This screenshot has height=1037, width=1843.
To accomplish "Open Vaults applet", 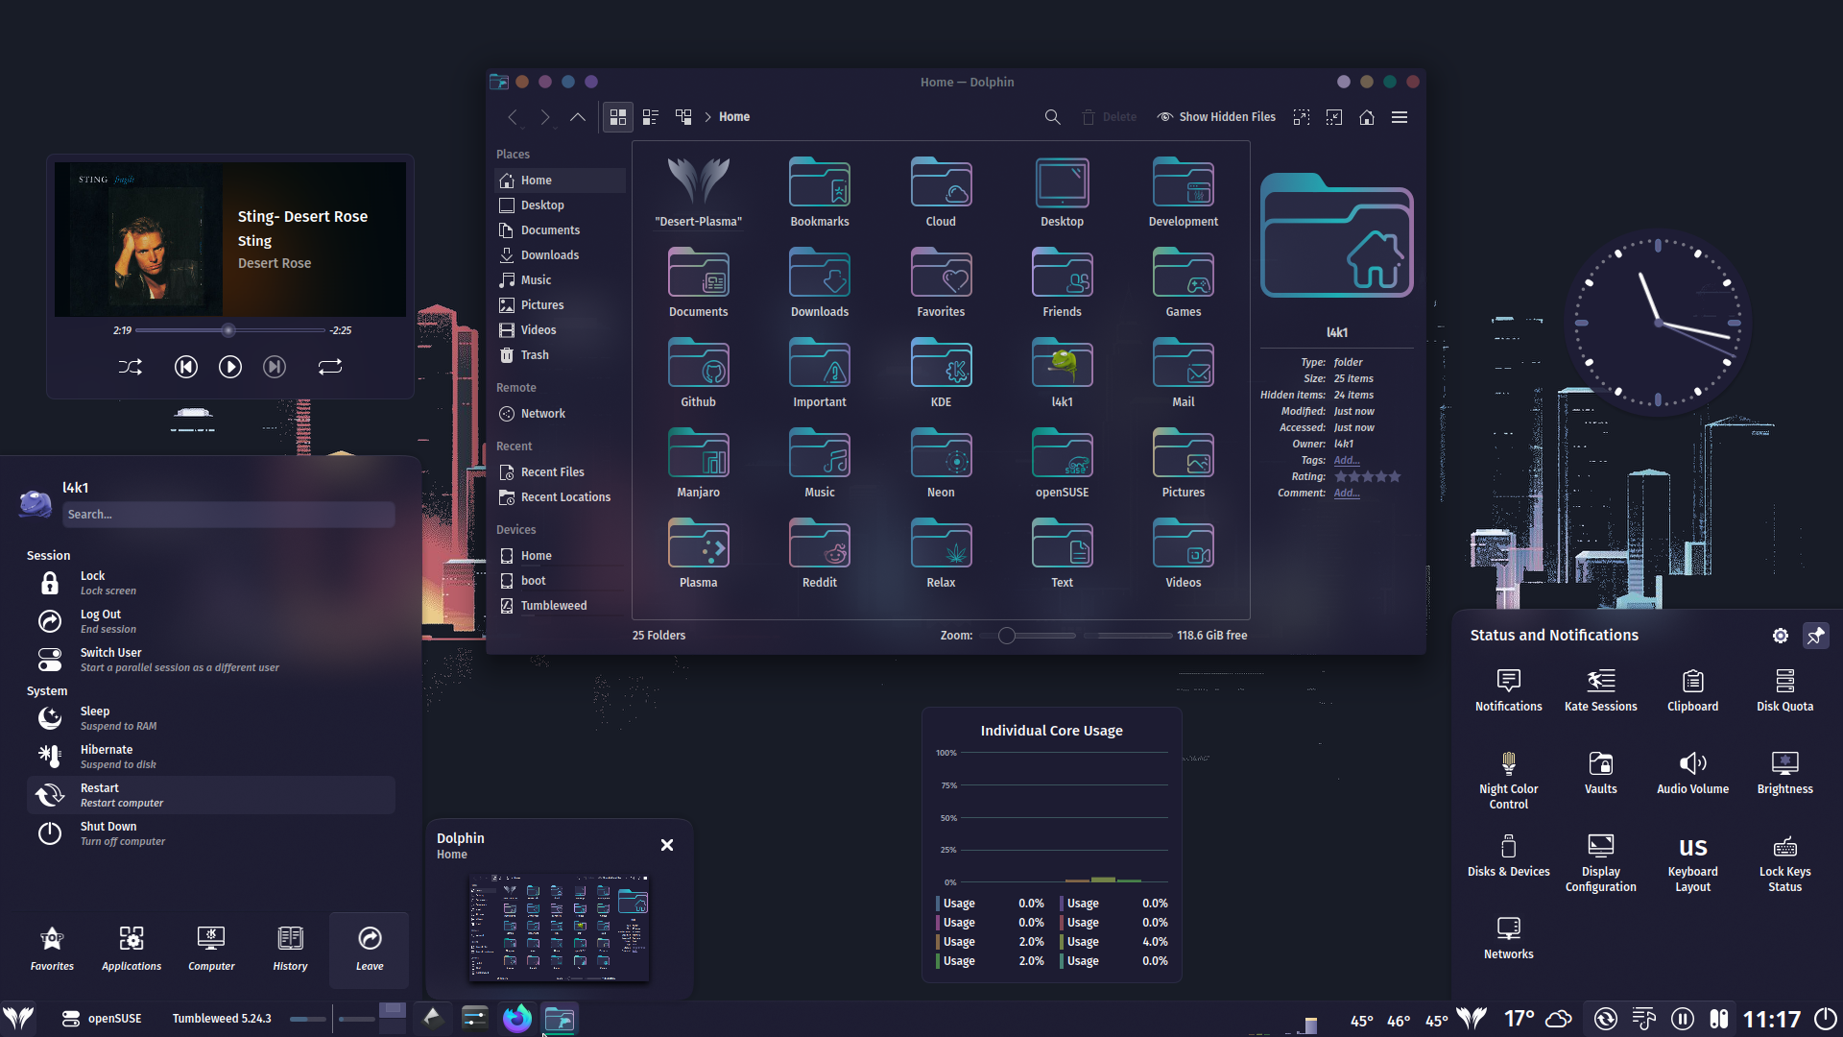I will (x=1601, y=774).
